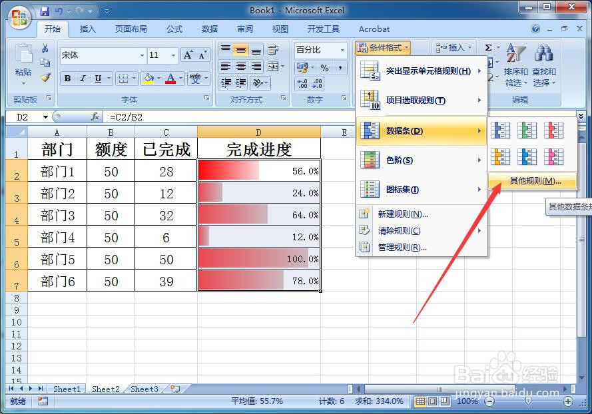Click the AutoSum Σ icon
Image resolution: width=592 pixels, height=414 pixels.
pos(489,48)
